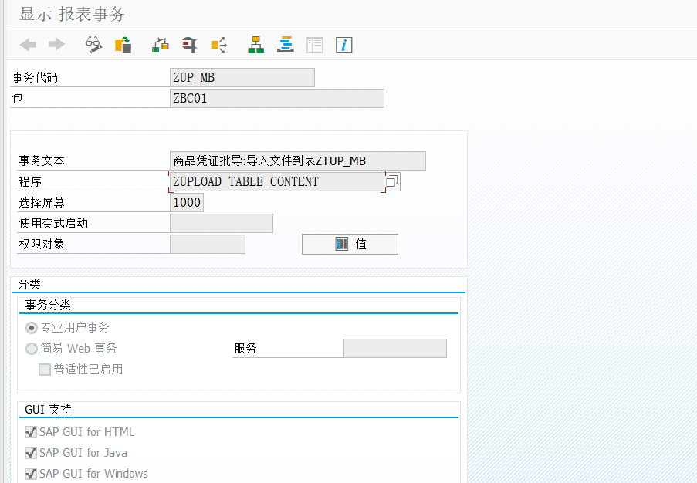This screenshot has width=697, height=483.
Task: Click the 包 field containing ZBC01
Action: (277, 98)
